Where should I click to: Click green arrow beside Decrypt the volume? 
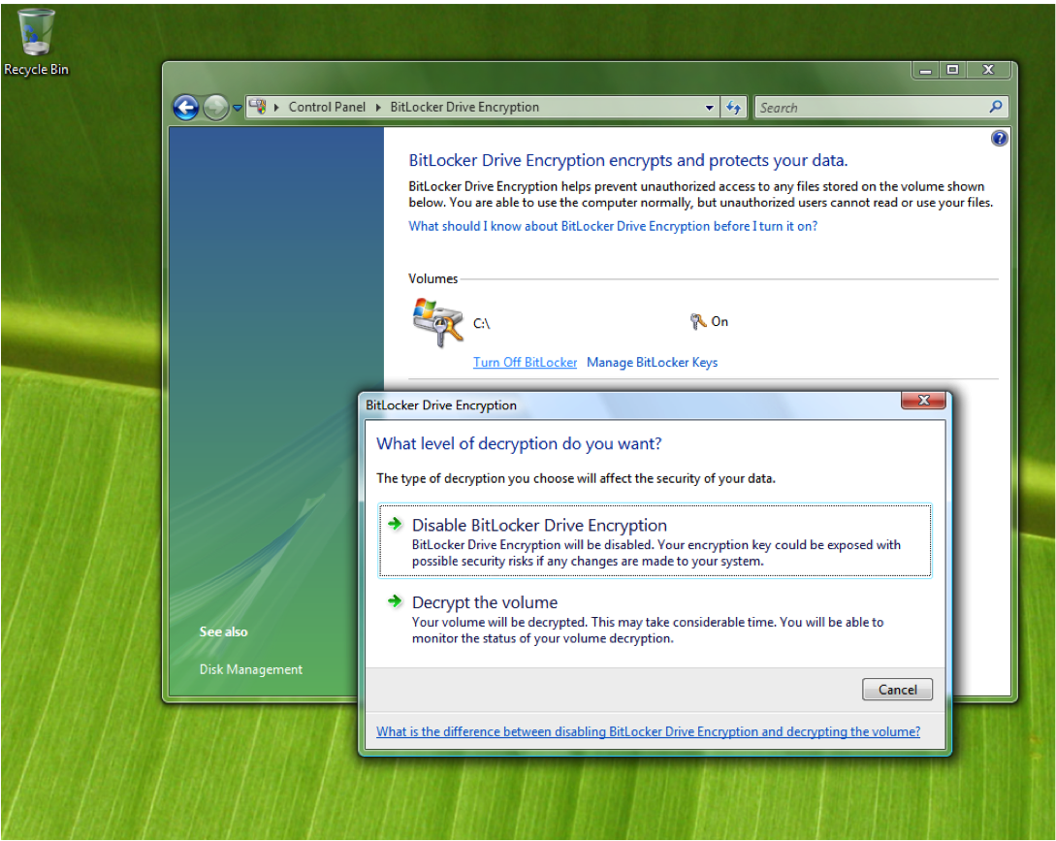[x=395, y=601]
